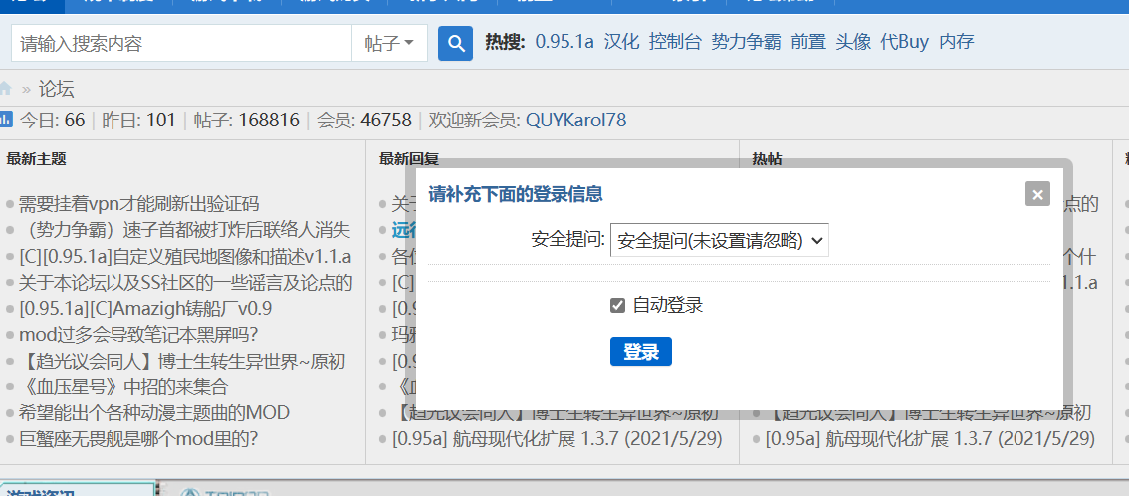This screenshot has height=496, width=1129.
Task: Open thread 巨蟹座无畏舰是哪个mod里的?
Action: (138, 438)
